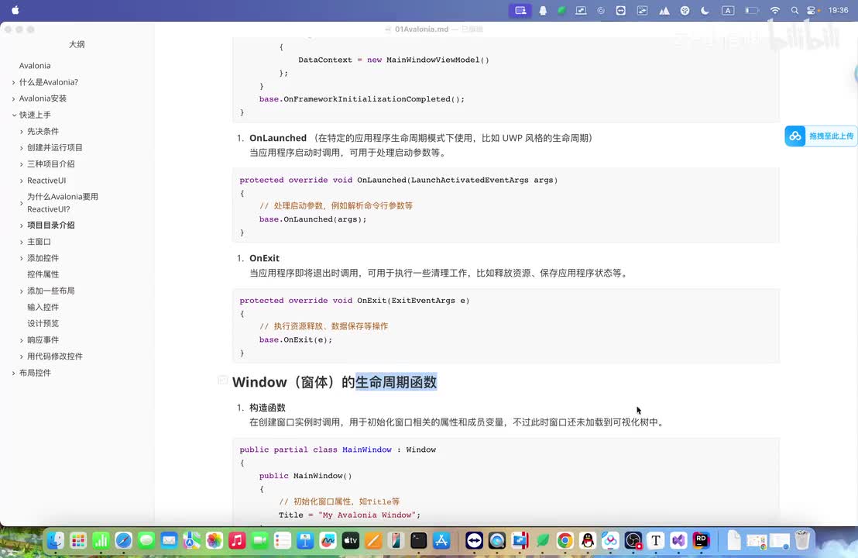
Task: Go to 添加一些布局 in outline
Action: [x=51, y=291]
